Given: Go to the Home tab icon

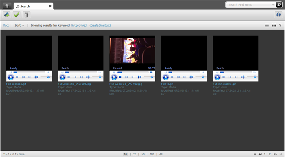Looking at the screenshot, I should click(7, 6).
